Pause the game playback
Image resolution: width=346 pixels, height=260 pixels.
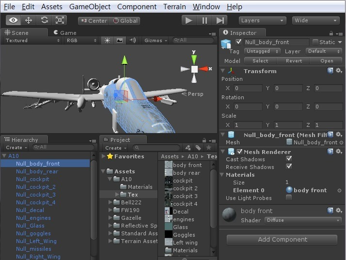point(204,20)
